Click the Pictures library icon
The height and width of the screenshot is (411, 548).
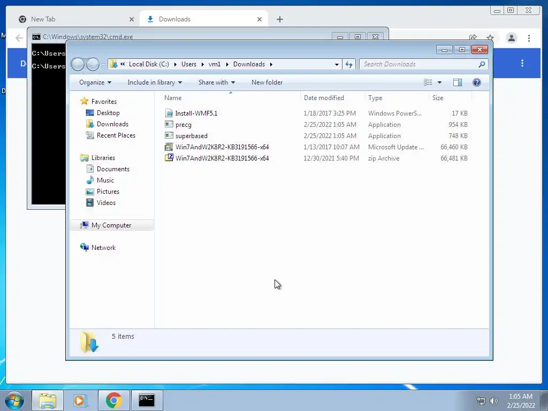tap(90, 192)
